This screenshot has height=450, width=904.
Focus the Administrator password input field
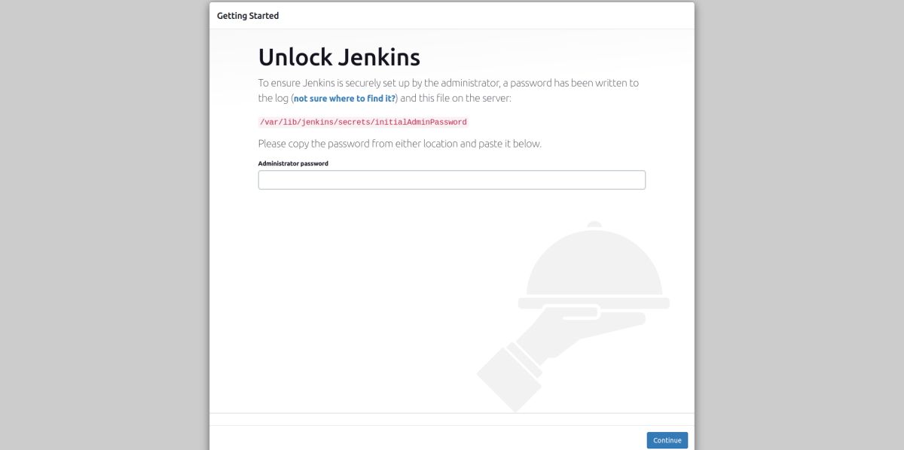[451, 180]
